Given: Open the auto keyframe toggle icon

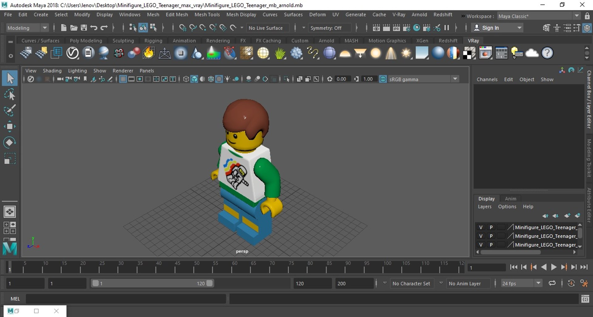Looking at the screenshot, I should pos(571,283).
